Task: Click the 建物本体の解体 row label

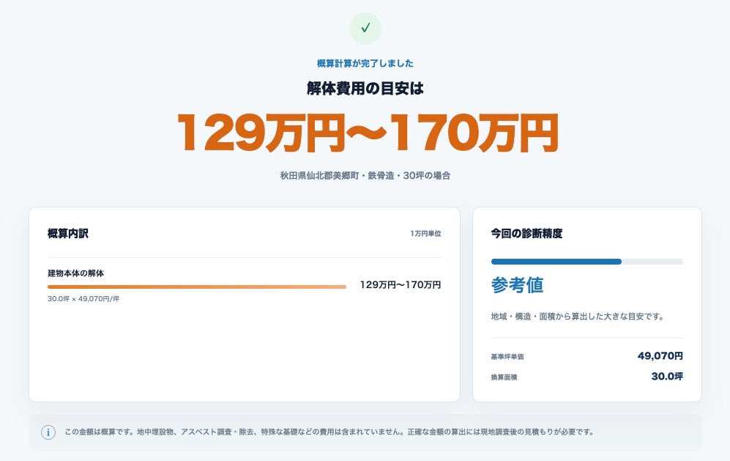Action: 76,273
